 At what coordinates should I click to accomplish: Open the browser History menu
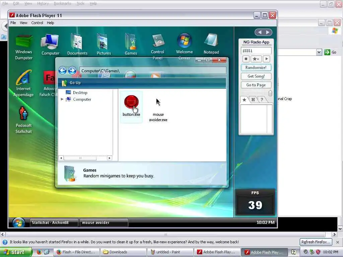43,3
